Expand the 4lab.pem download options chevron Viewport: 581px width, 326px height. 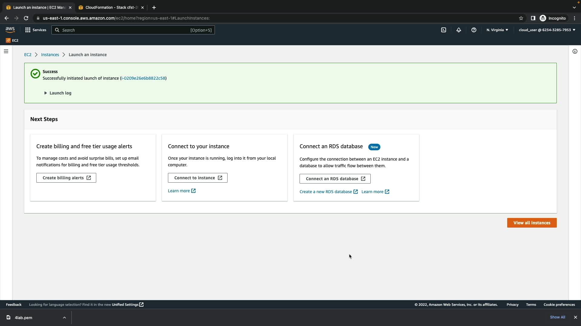64,318
